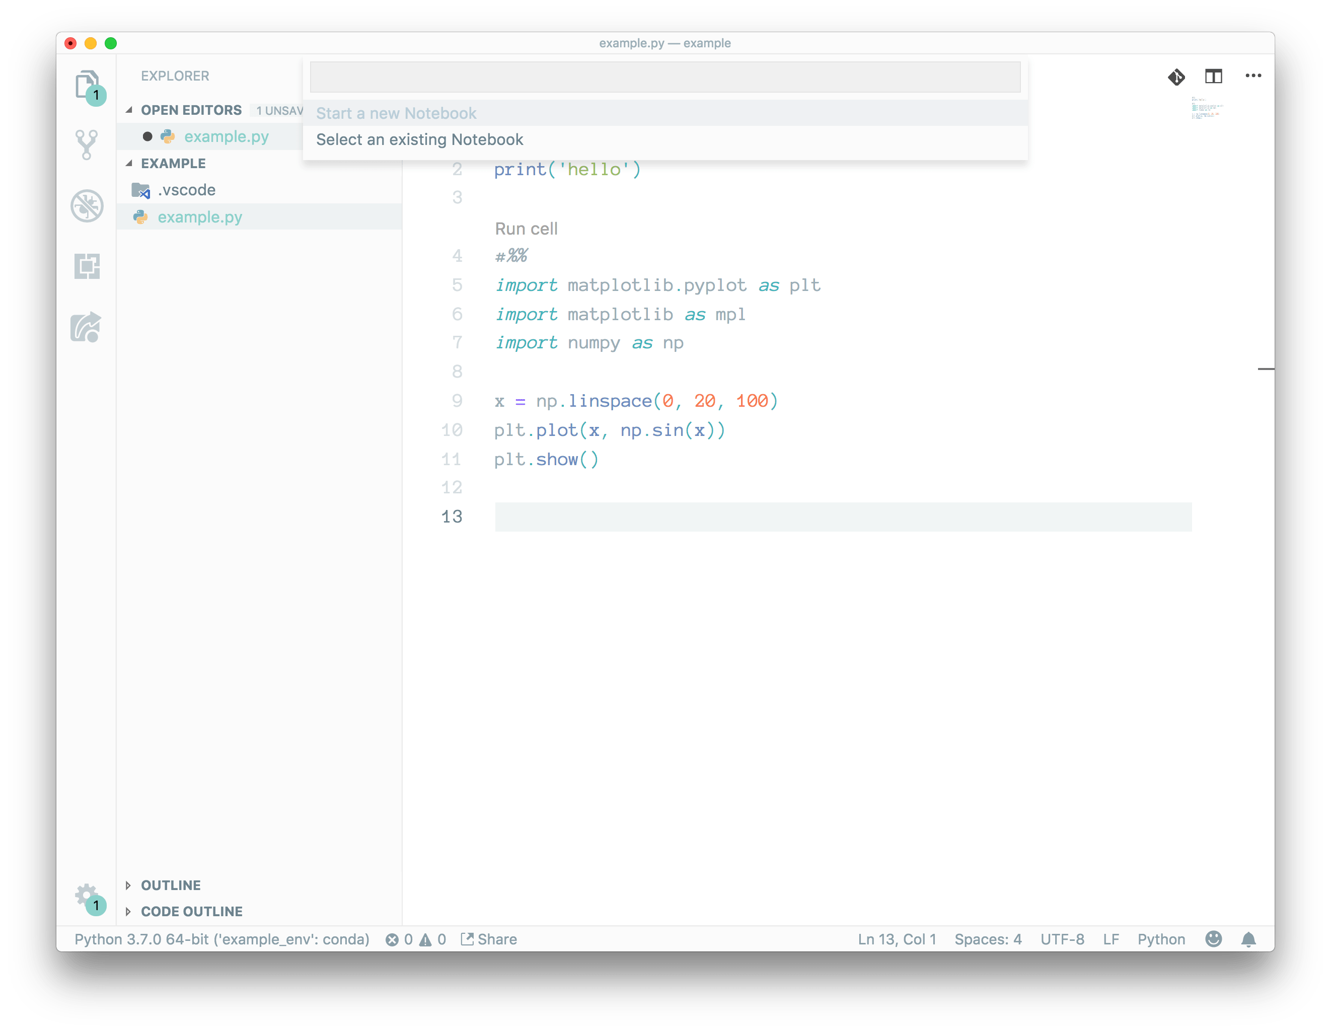The width and height of the screenshot is (1331, 1032).
Task: Click the Live Share icon in the sidebar
Action: pos(87,327)
